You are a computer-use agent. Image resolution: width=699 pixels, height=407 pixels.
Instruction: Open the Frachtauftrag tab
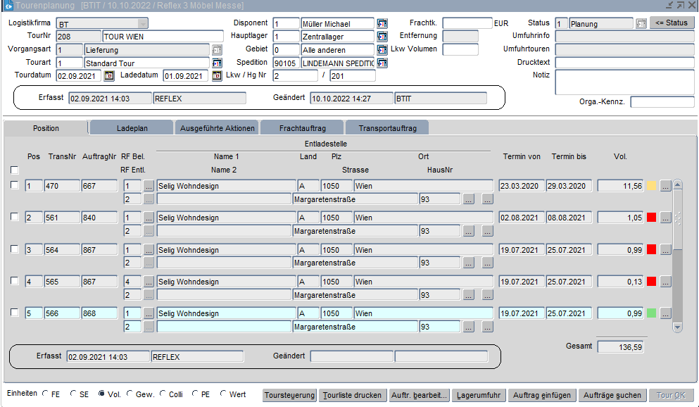301,129
